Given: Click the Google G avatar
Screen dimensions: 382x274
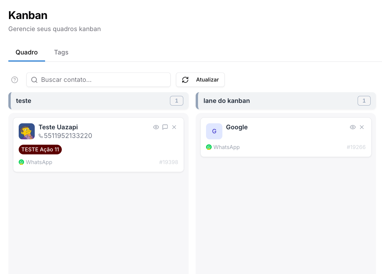Looking at the screenshot, I should pyautogui.click(x=214, y=131).
